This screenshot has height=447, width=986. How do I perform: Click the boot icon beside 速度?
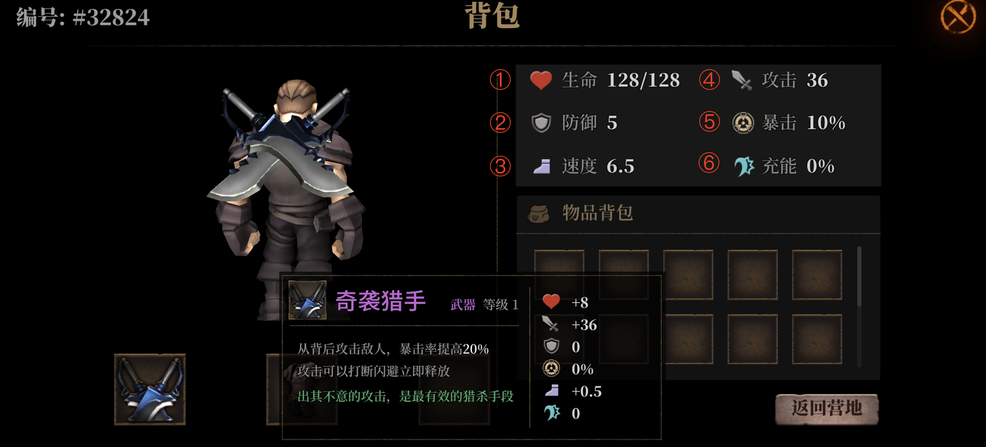click(x=542, y=166)
